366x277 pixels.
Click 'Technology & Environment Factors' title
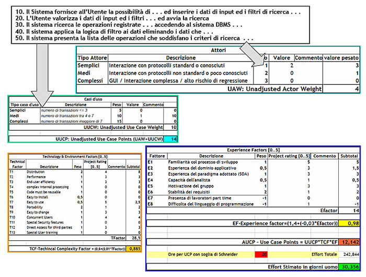click(75, 157)
